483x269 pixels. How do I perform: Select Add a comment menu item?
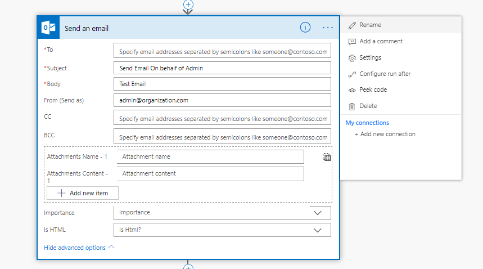click(x=381, y=41)
